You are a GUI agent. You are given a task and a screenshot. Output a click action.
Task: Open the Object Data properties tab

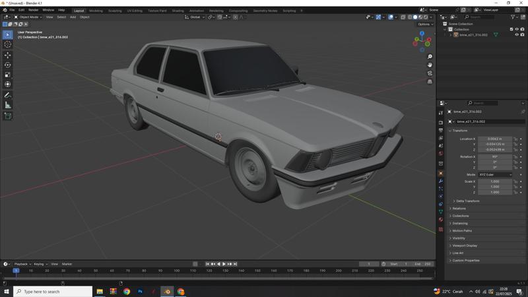point(441,212)
